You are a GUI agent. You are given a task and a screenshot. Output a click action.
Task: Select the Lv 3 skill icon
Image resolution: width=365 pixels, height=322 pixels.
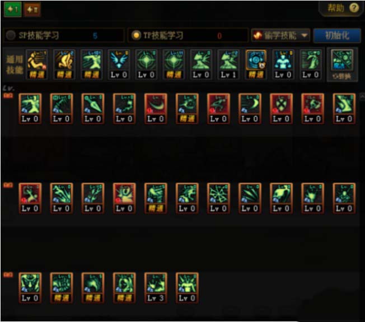pos(156,288)
